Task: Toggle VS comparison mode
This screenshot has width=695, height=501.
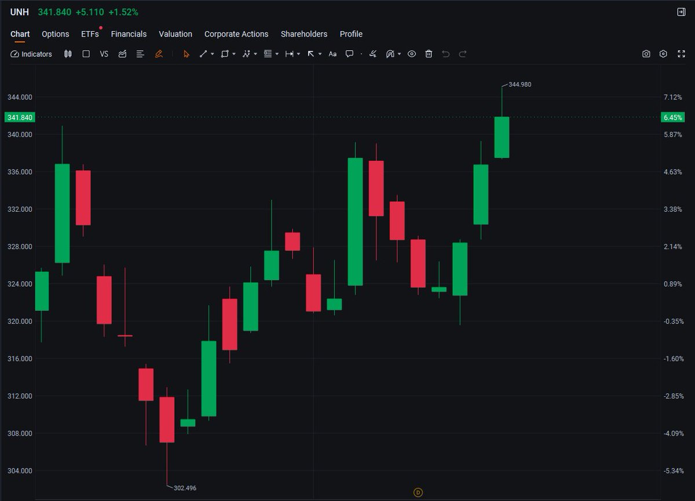Action: coord(104,54)
